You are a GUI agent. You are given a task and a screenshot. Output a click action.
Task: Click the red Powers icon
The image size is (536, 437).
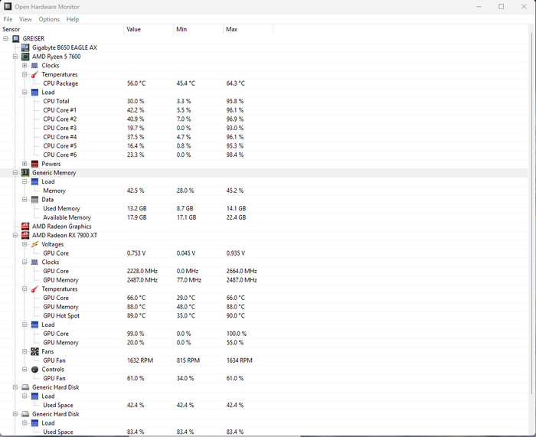[34, 164]
